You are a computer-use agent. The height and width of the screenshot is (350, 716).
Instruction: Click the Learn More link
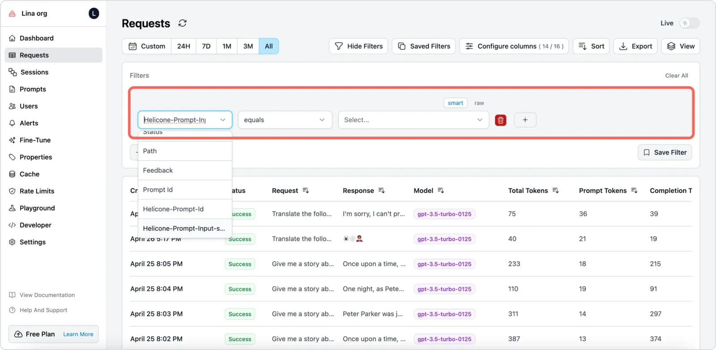click(78, 334)
